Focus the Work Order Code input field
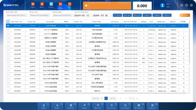Screen dimensions: 196x110 click(17, 15)
